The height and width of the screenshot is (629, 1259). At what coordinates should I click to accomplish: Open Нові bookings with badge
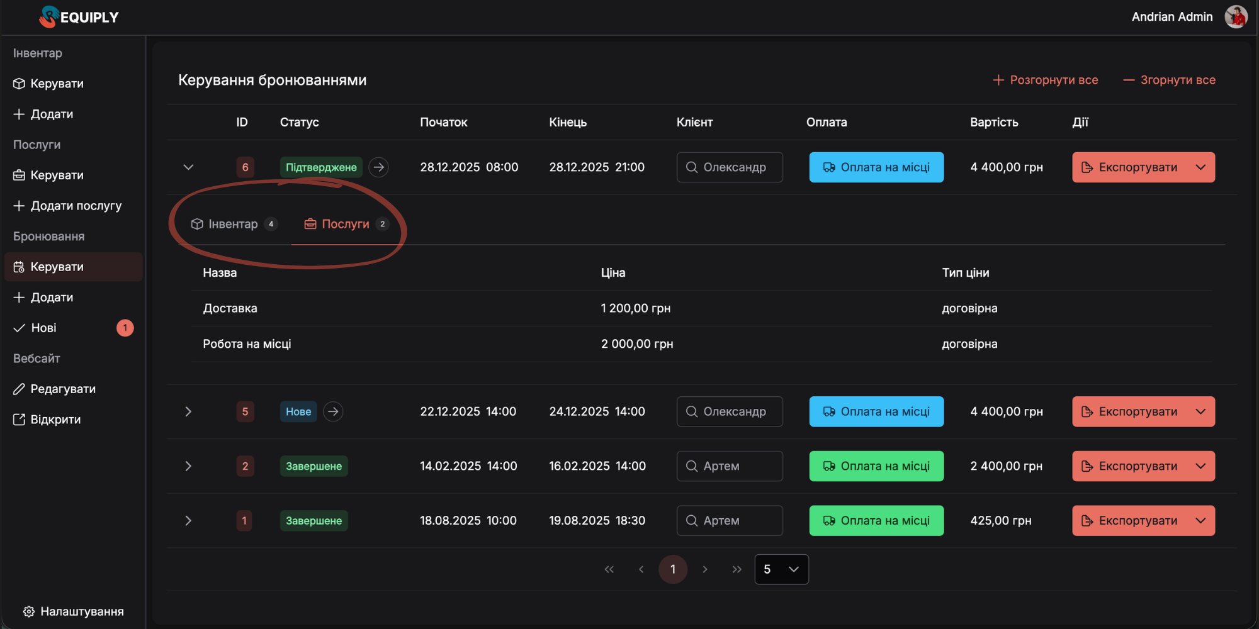[x=44, y=328]
